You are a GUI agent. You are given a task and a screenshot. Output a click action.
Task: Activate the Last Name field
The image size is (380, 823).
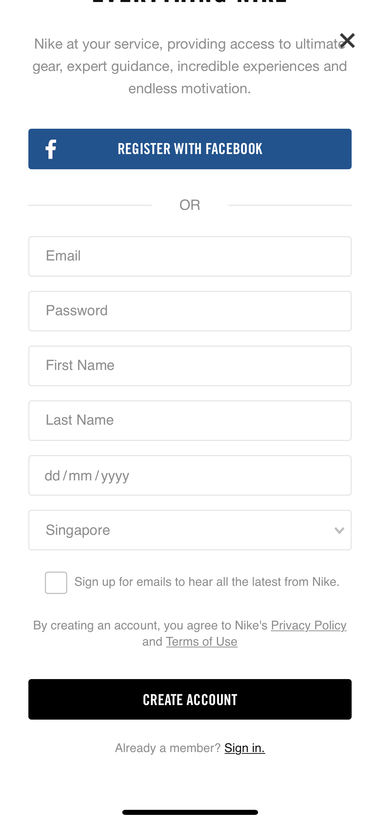coord(190,421)
